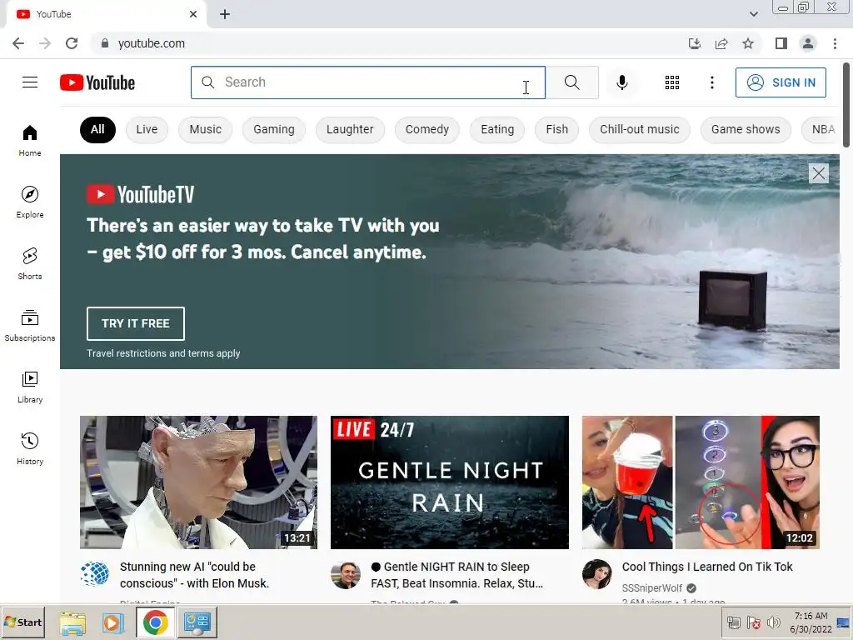Bookmark this page with star
Viewport: 853px width, 640px height.
[748, 43]
